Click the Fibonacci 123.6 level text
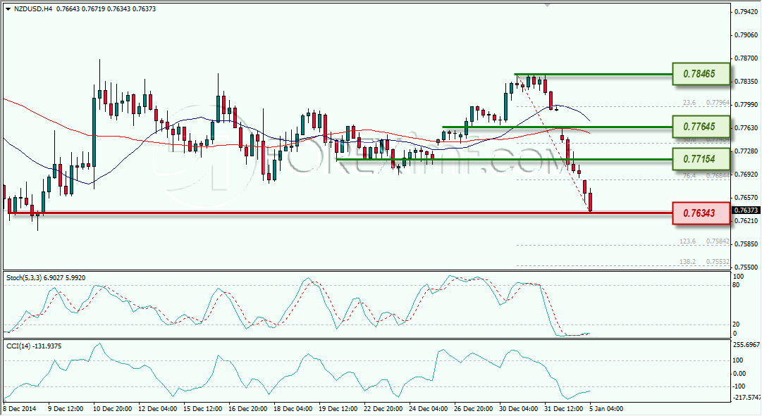 [x=687, y=241]
